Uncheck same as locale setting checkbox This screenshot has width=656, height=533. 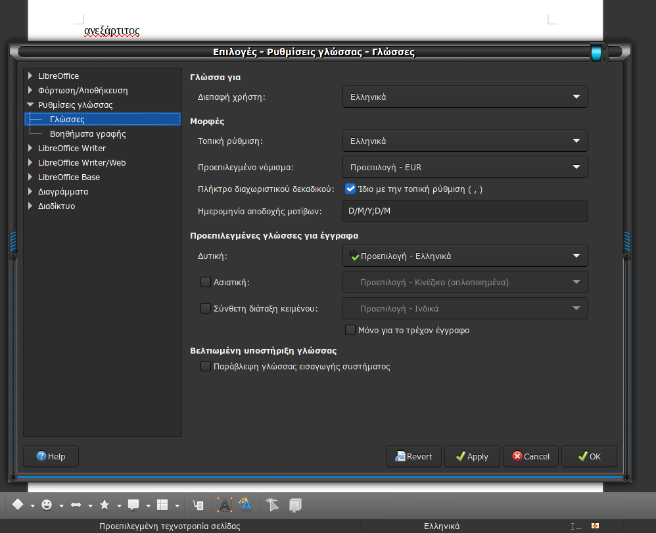350,189
